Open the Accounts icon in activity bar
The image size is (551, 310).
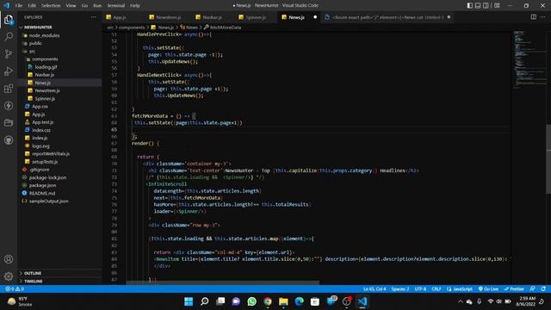(x=9, y=259)
